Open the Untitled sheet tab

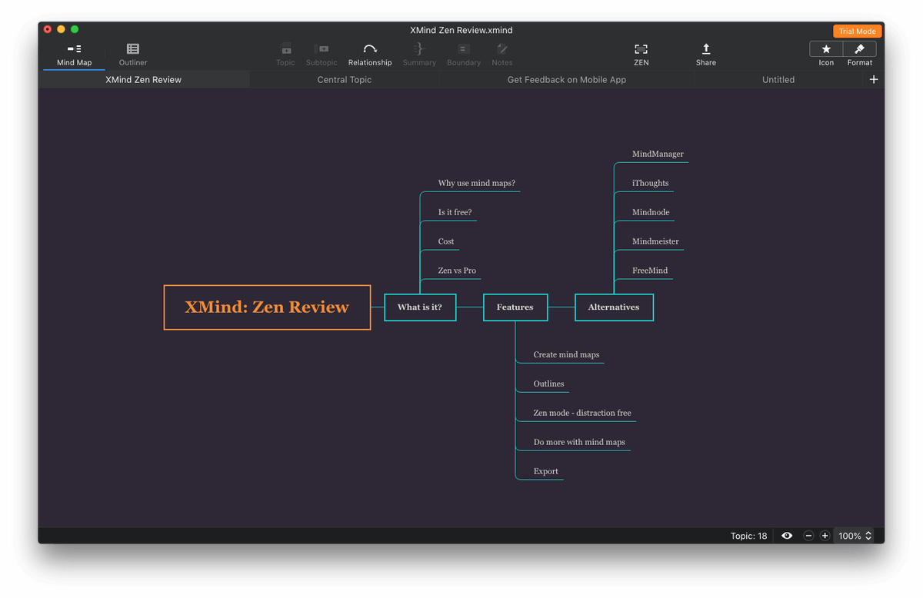point(778,79)
